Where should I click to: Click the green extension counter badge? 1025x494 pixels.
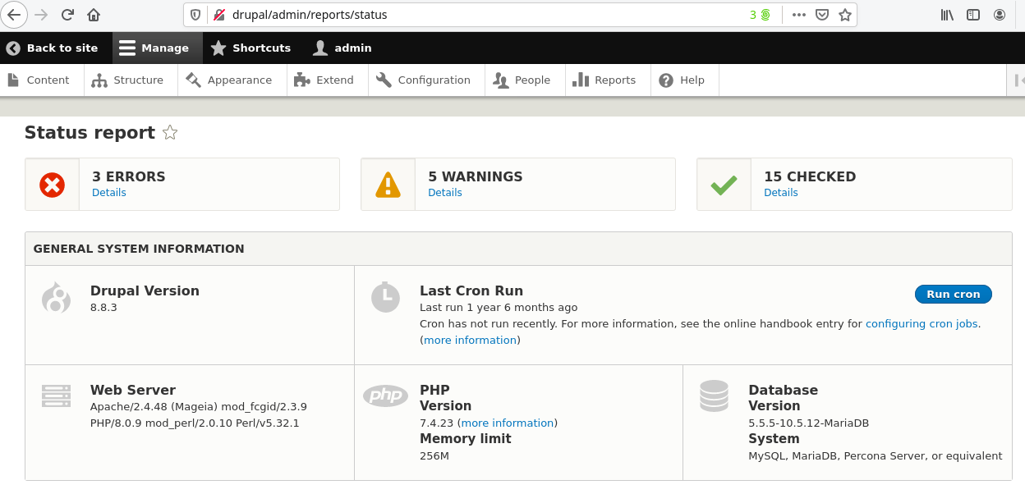(x=760, y=15)
